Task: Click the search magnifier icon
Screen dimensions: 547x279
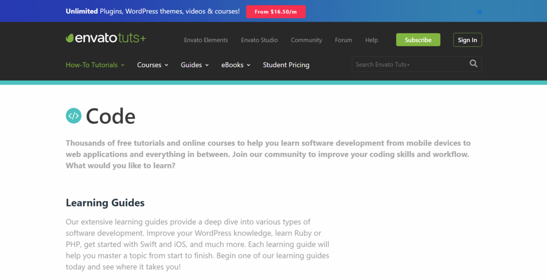Action: (x=473, y=63)
